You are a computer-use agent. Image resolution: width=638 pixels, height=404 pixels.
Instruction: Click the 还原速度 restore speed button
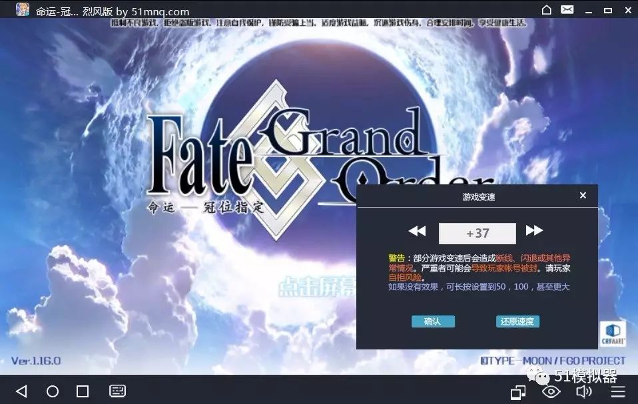pyautogui.click(x=517, y=321)
